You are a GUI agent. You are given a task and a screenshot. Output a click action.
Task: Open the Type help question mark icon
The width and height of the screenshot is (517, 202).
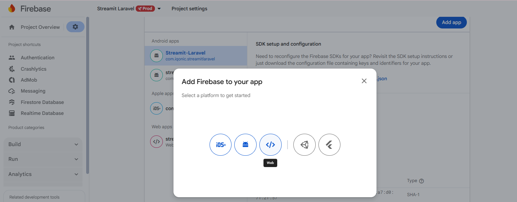pyautogui.click(x=422, y=181)
